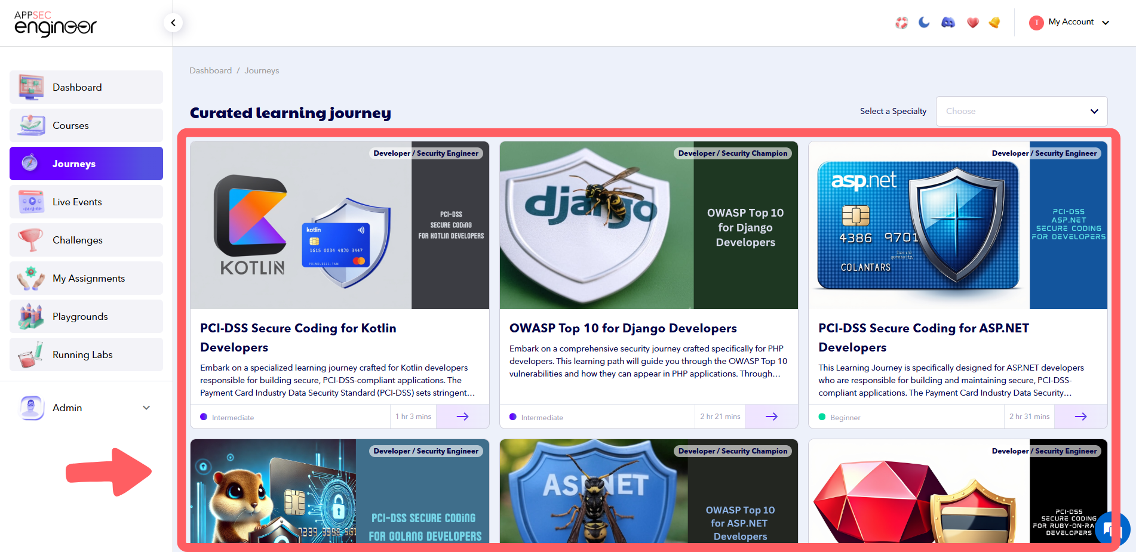Collapse the sidebar with the chevron
This screenshot has width=1136, height=552.
tap(173, 22)
